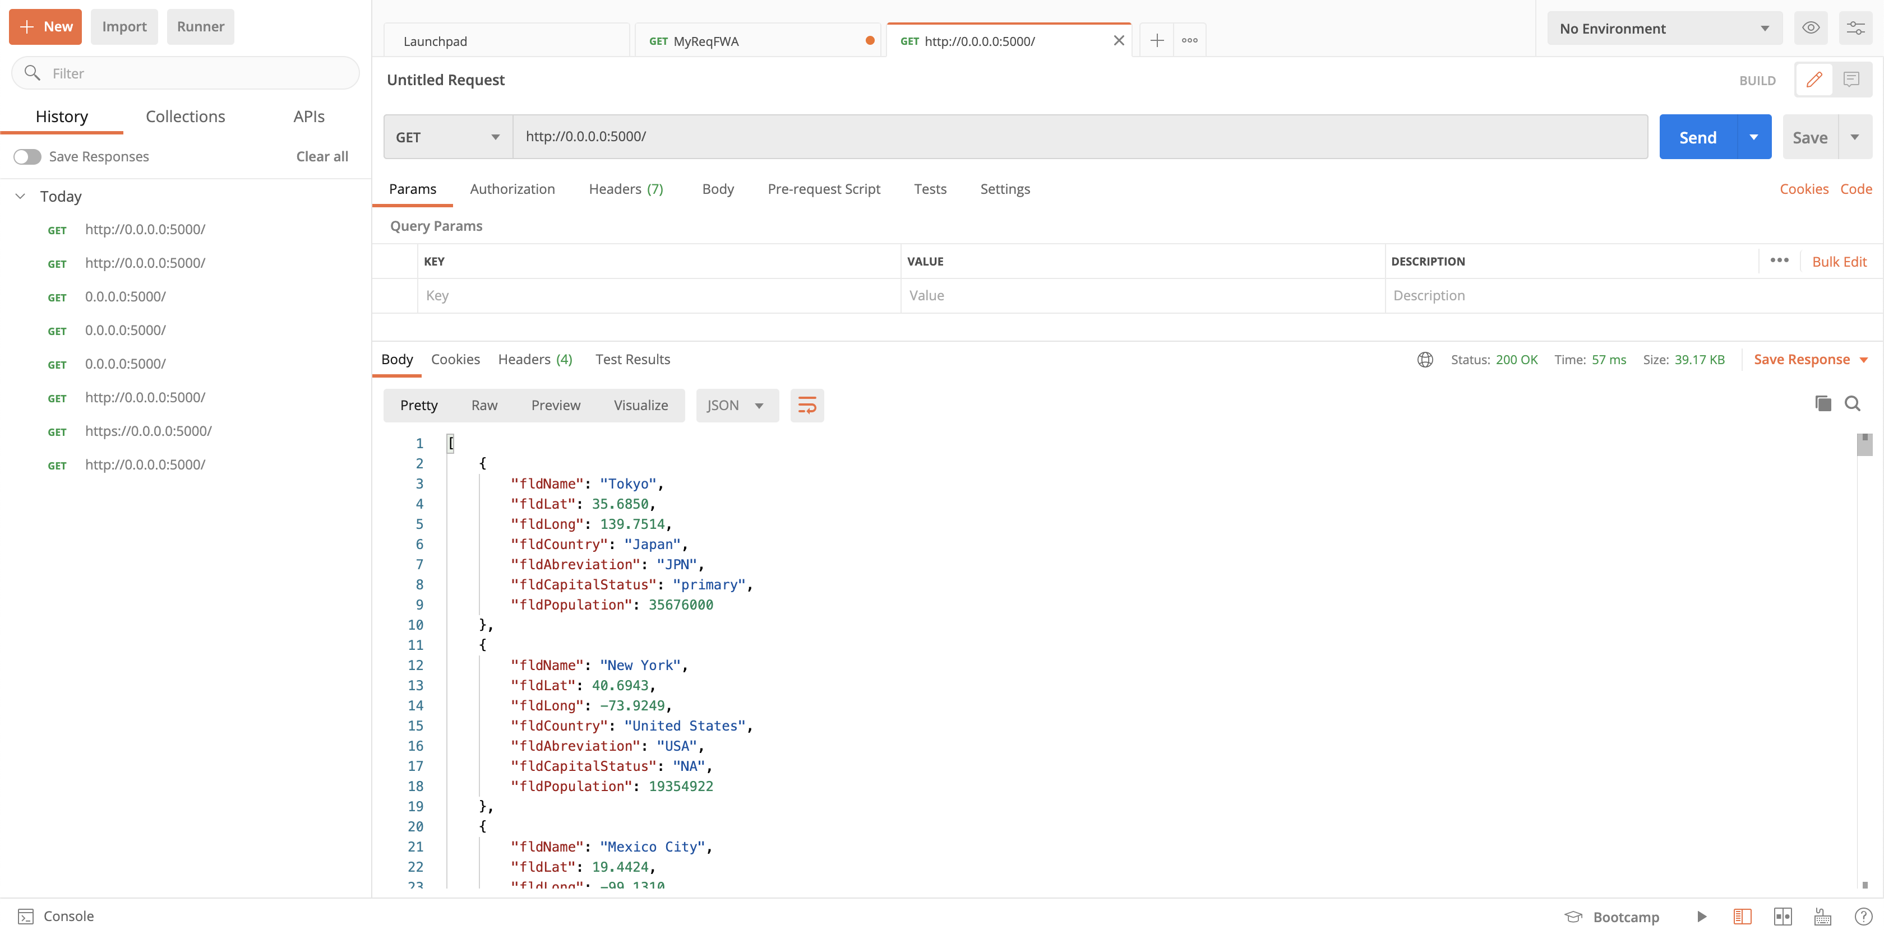Open the comments mode icon
Viewport: 1884px width, 930px height.
pyautogui.click(x=1851, y=80)
